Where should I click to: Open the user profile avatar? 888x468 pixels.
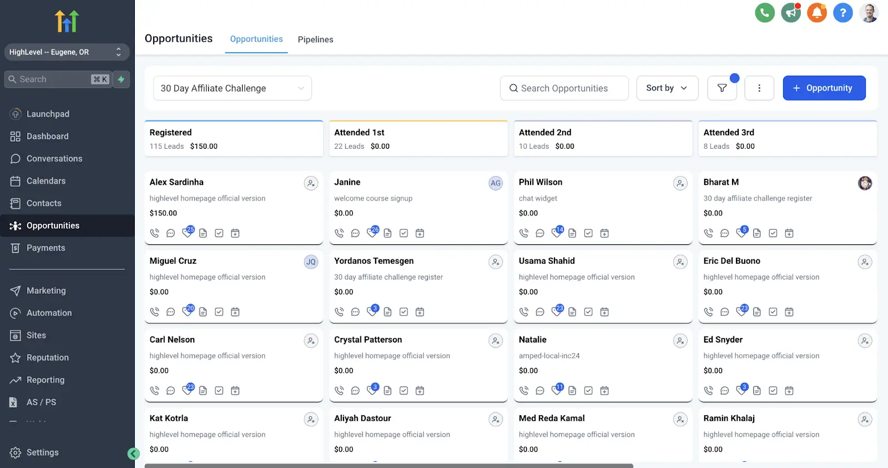tap(869, 12)
